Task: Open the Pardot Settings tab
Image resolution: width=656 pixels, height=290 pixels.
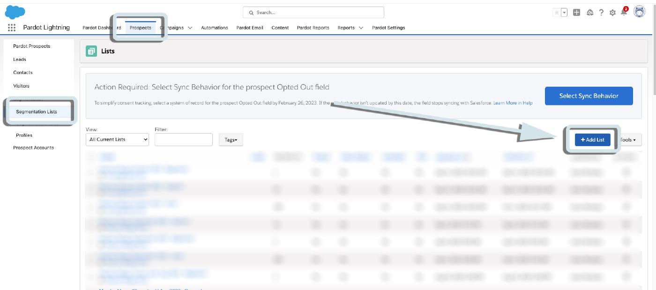Action: (388, 28)
